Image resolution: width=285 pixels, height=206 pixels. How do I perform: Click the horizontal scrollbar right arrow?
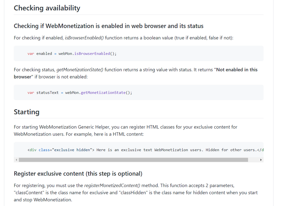[x=261, y=160]
